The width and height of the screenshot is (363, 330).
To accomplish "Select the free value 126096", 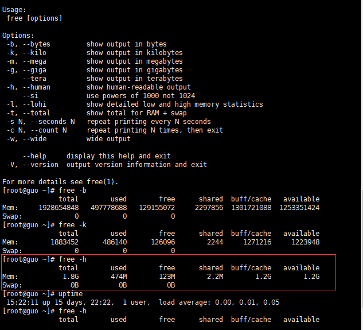I will click(x=163, y=242).
